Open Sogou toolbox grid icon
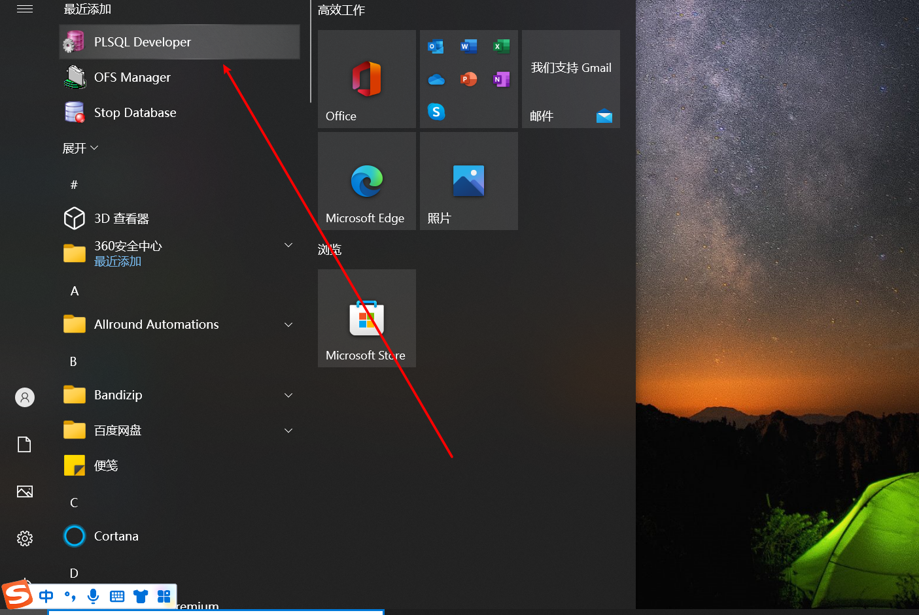This screenshot has width=919, height=615. click(164, 596)
